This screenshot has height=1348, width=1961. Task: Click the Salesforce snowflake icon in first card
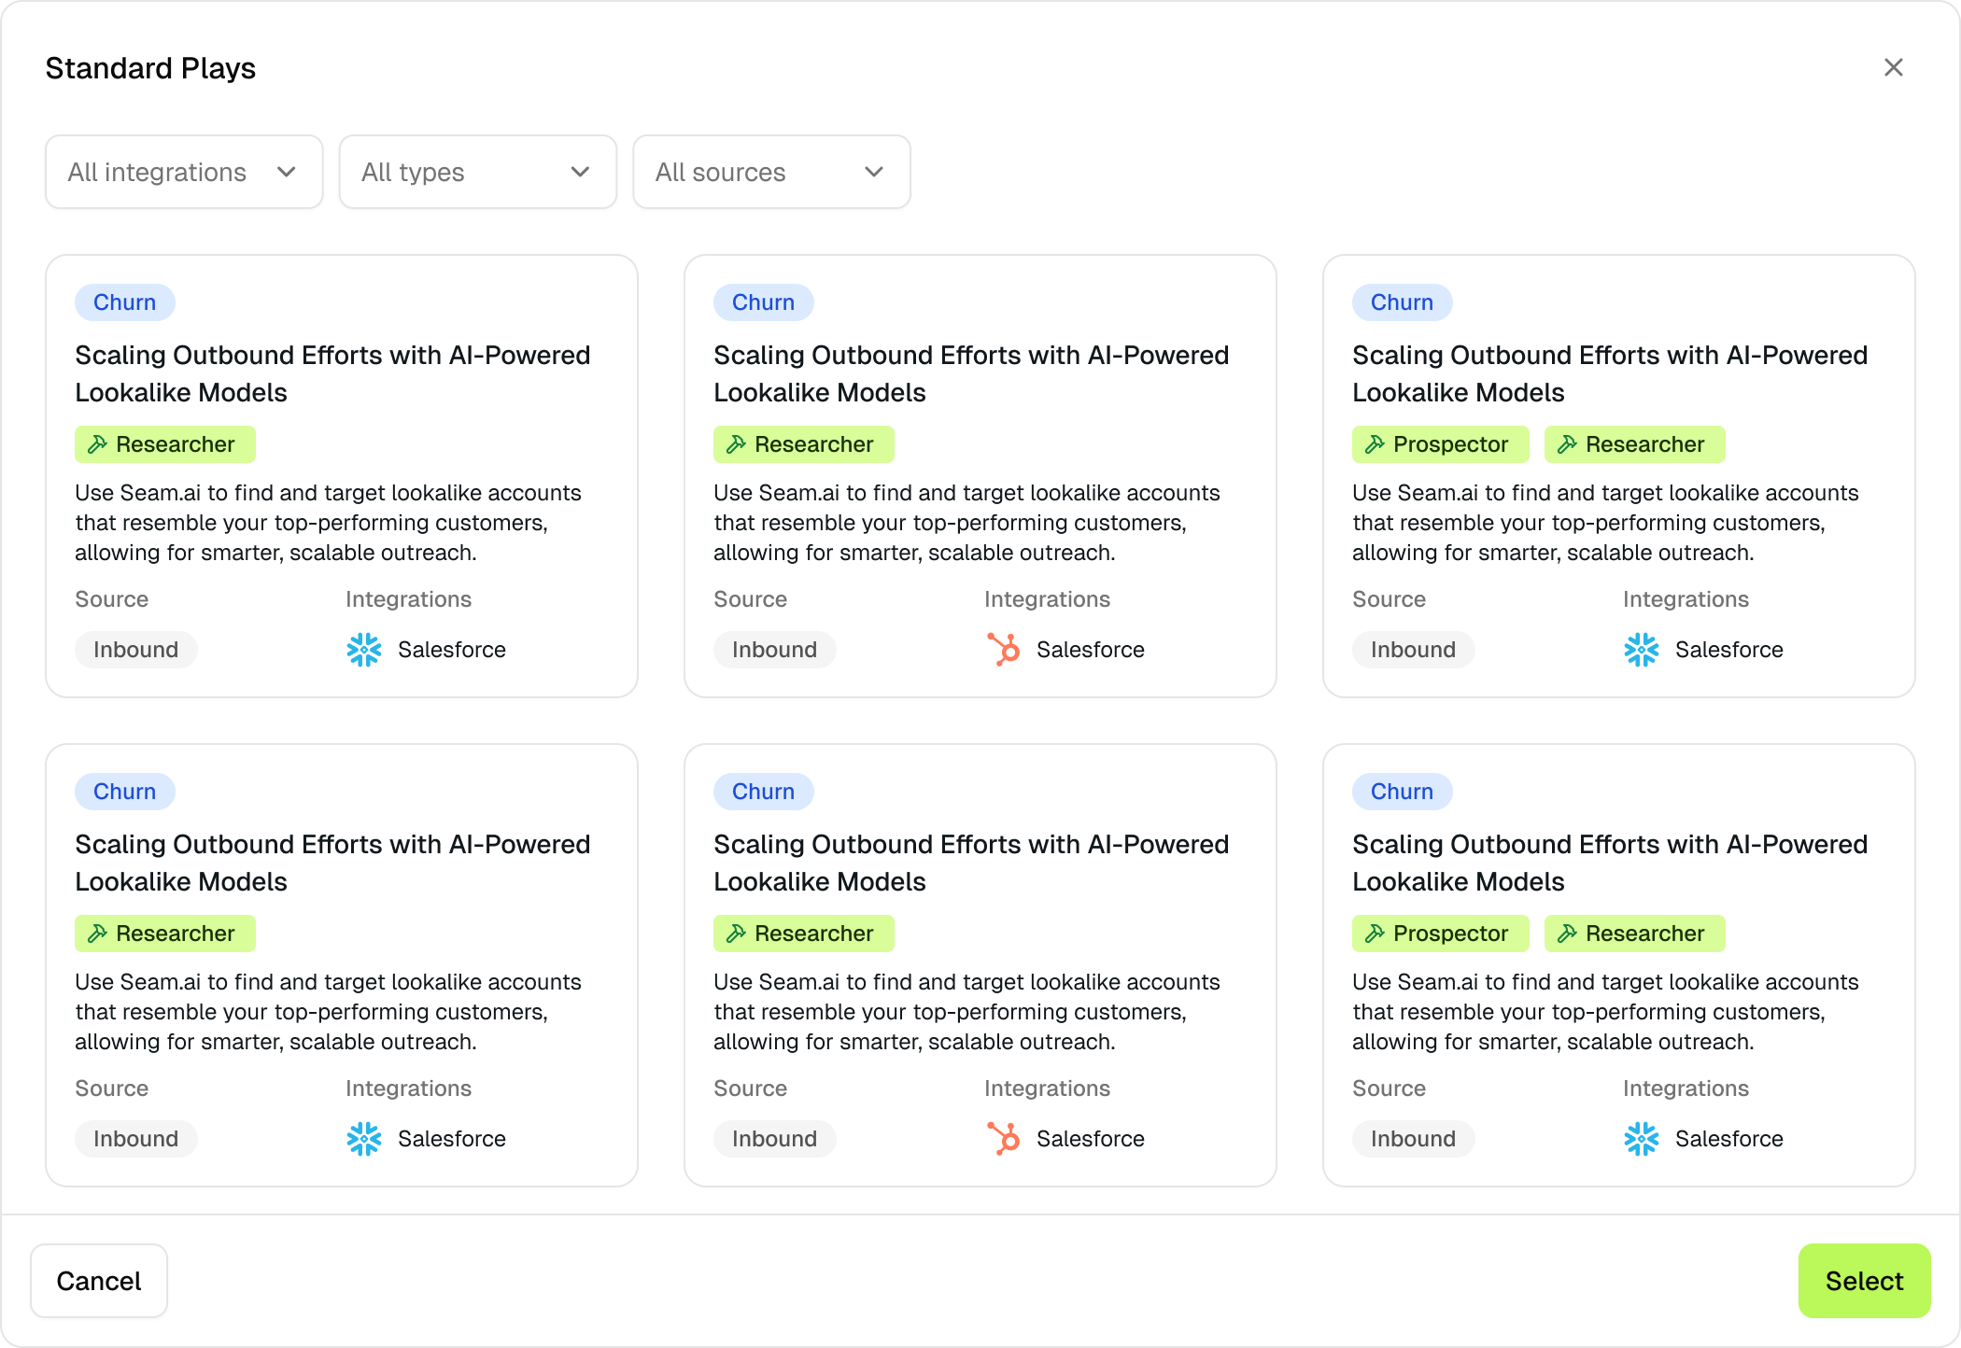(x=364, y=650)
